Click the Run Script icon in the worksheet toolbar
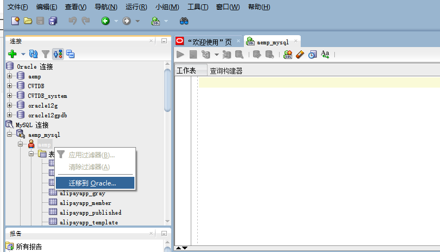440x252 pixels. pos(193,54)
